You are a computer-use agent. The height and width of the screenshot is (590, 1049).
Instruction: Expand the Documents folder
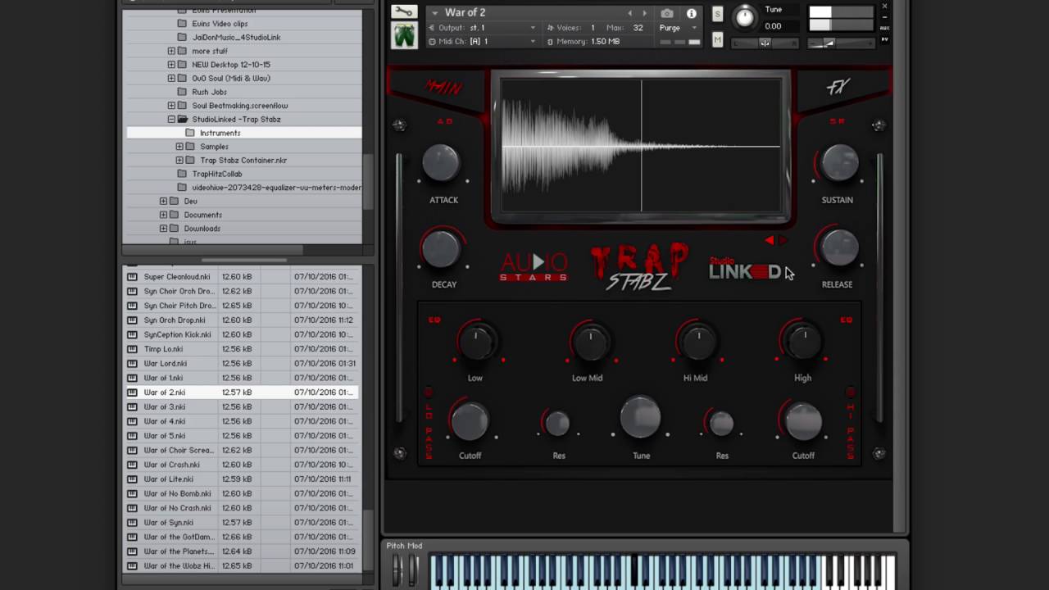[163, 215]
